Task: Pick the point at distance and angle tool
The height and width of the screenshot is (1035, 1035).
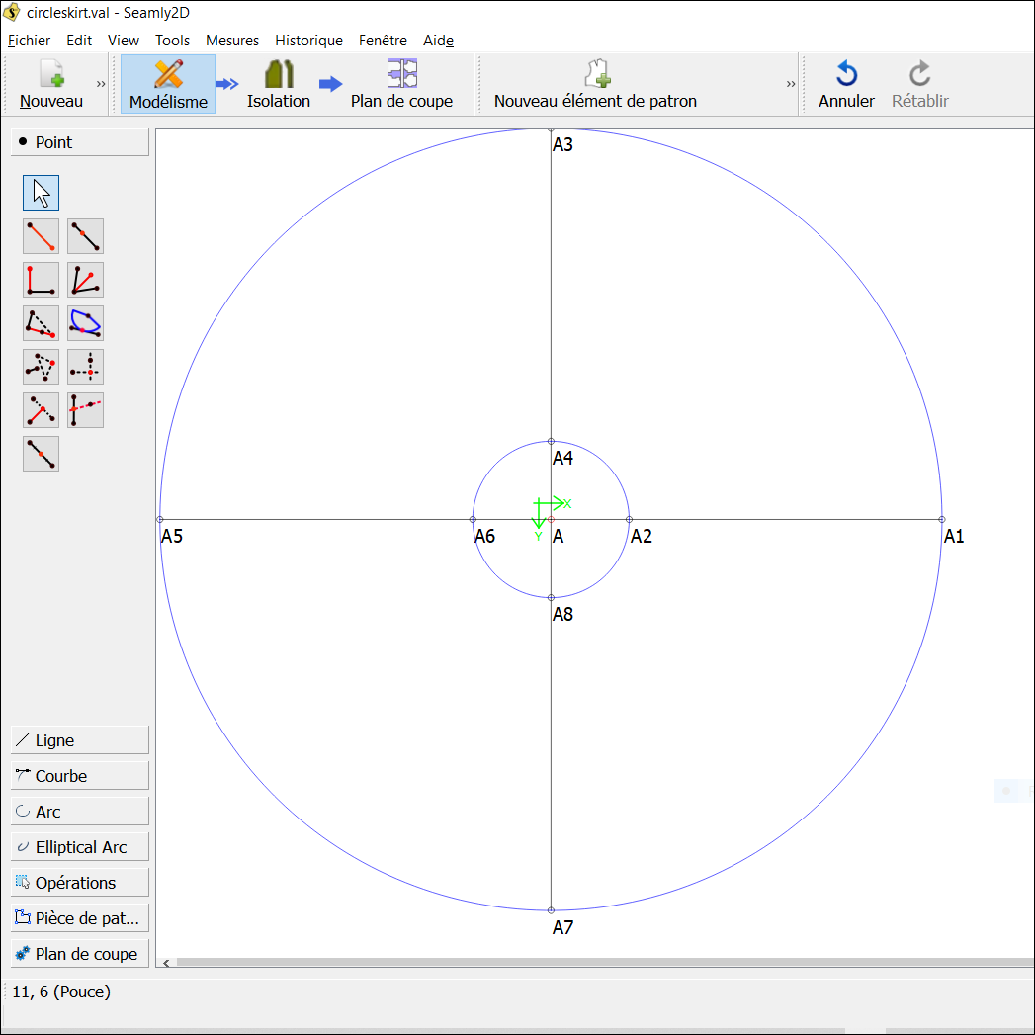Action: 41,236
